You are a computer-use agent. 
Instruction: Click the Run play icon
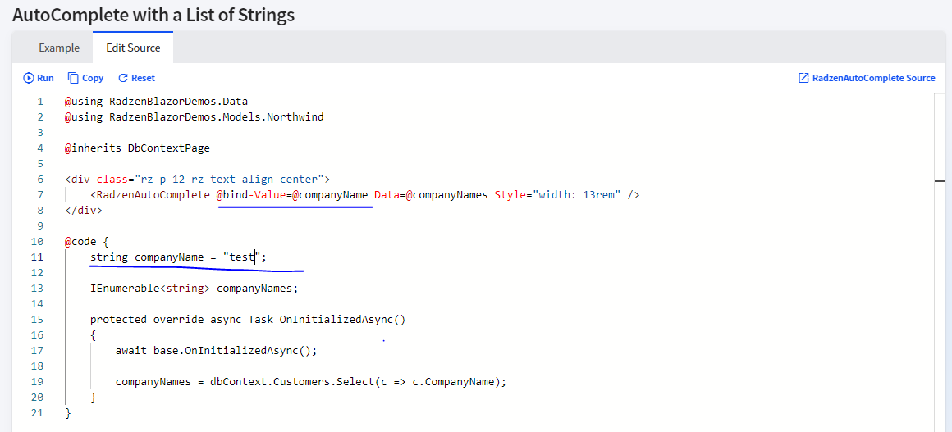point(29,78)
